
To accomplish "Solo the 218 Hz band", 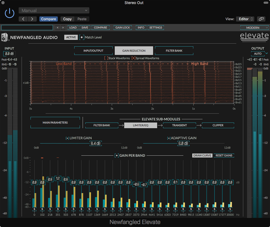I will pyautogui.click(x=50, y=209).
